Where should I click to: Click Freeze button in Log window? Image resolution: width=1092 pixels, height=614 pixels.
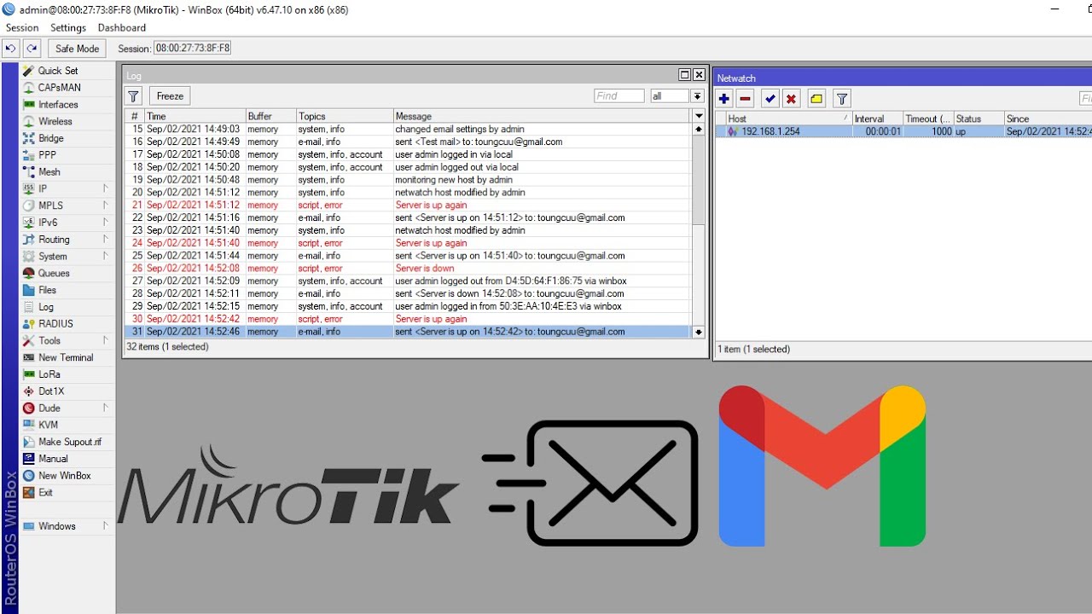170,96
